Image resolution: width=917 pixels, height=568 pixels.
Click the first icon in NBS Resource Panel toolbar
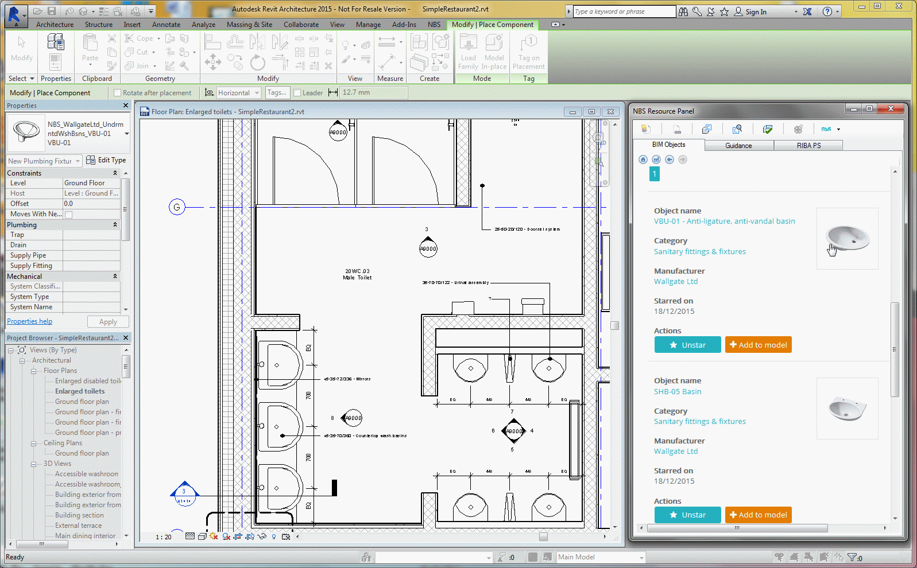[x=646, y=129]
